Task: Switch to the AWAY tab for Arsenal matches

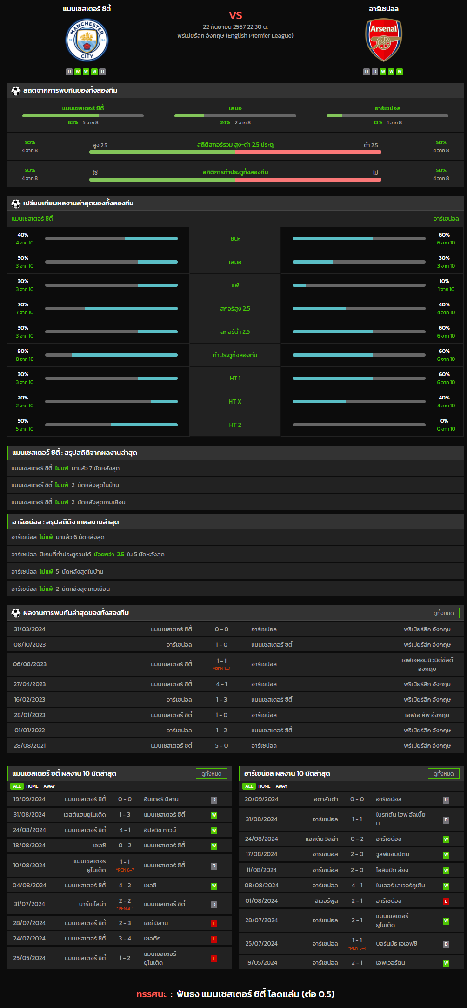Action: pos(281,786)
